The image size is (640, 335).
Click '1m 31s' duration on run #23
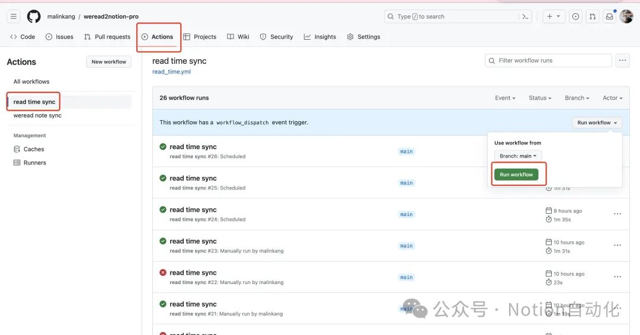562,251
